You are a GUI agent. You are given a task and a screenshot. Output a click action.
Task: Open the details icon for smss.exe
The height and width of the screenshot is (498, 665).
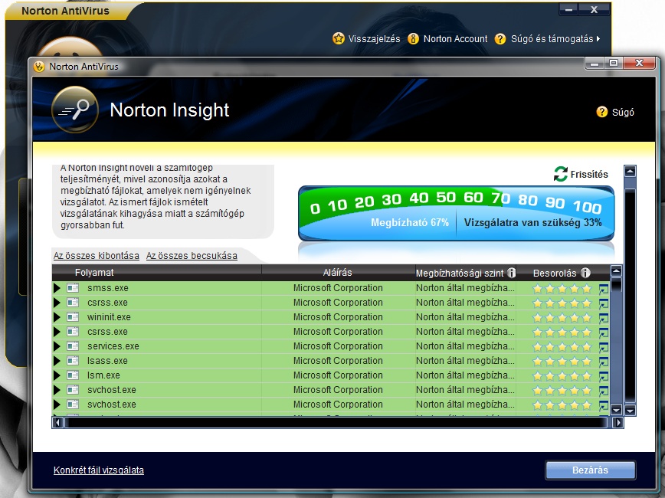click(x=603, y=290)
